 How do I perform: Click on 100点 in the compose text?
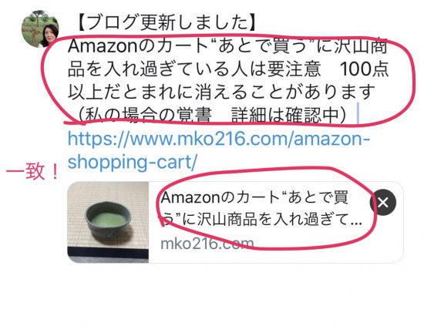pos(364,69)
